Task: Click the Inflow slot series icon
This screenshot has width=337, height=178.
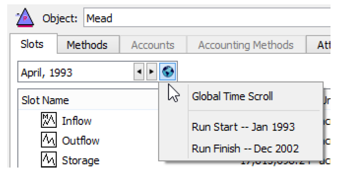Action: coord(48,121)
